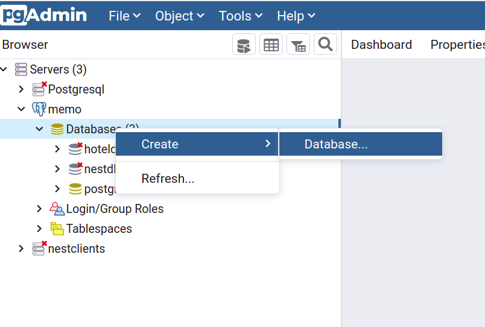Switch to the Dashboard tab
This screenshot has height=327, width=485.
coord(381,45)
